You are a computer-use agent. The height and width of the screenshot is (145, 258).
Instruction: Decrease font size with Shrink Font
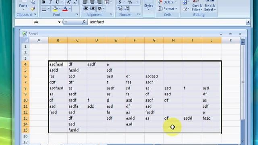click(x=75, y=2)
